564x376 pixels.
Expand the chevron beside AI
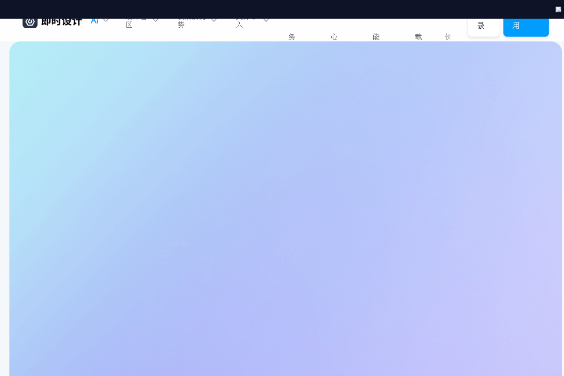pyautogui.click(x=106, y=20)
